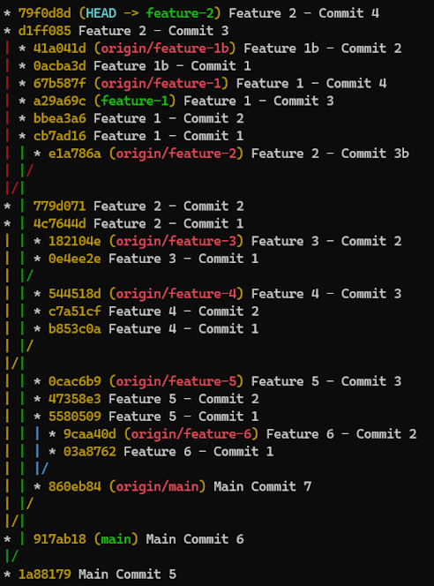Select text 'Feature 3 - Commit 2'
This screenshot has height=586, width=434.
tap(326, 241)
